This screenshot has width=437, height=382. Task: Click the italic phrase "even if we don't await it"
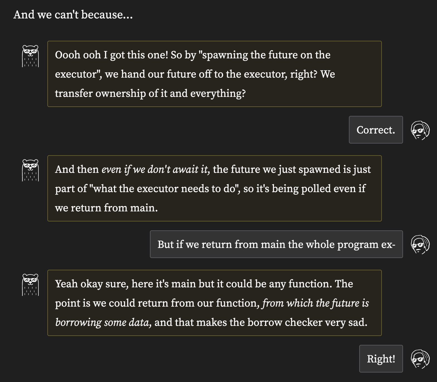(x=155, y=169)
